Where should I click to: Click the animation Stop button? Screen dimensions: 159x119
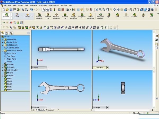coord(7,23)
